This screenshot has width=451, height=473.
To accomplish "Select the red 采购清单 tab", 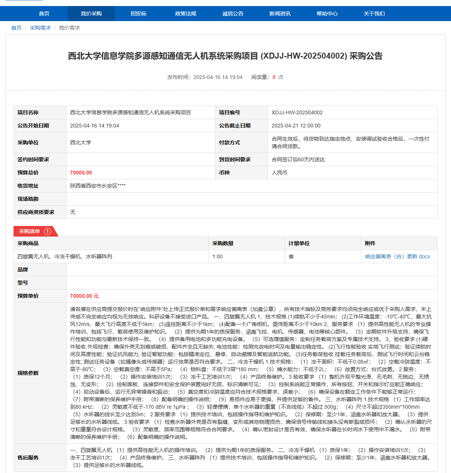I will tap(30, 231).
